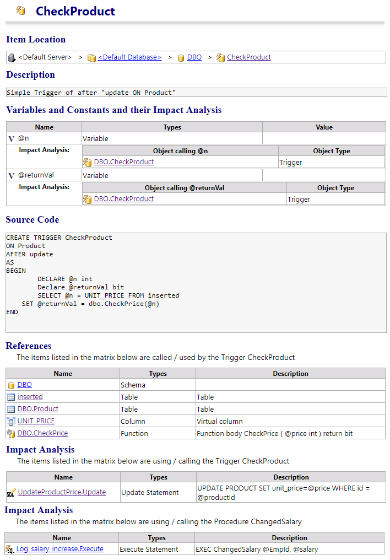Select the execute statement icon beside Log_salary_increase.Execute
390x560 pixels.
(x=9, y=549)
